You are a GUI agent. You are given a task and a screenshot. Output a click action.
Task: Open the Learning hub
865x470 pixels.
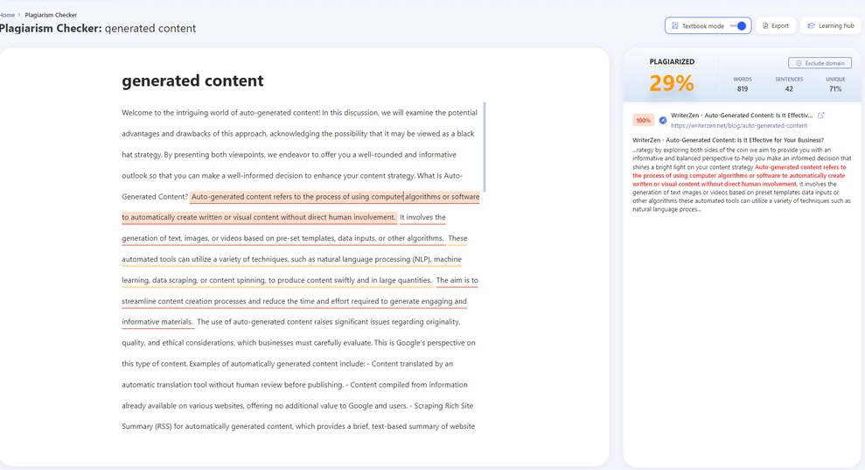(x=830, y=26)
